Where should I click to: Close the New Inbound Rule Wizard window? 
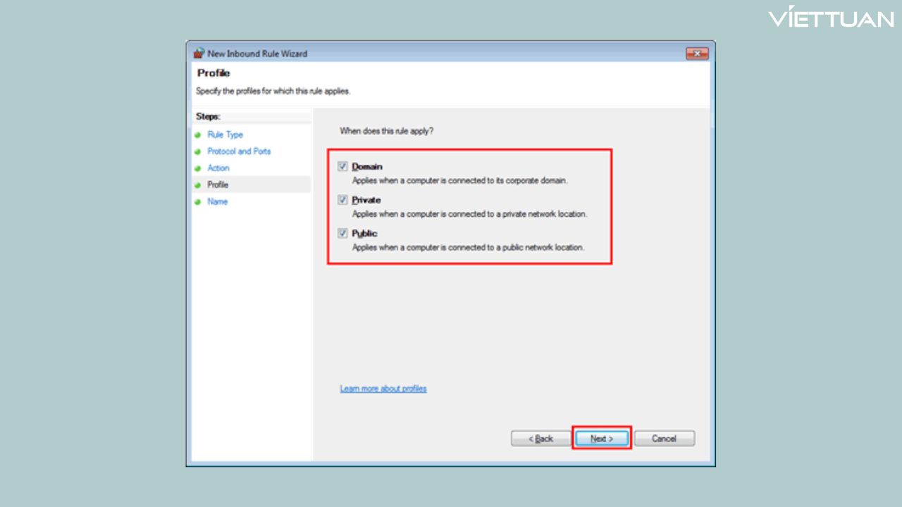pyautogui.click(x=696, y=54)
